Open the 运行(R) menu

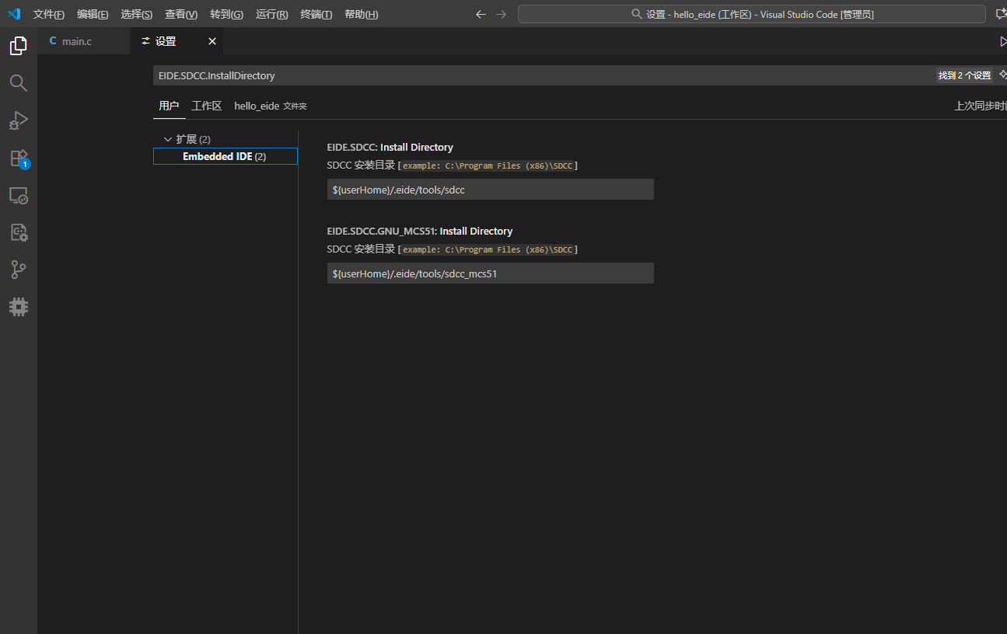(272, 15)
